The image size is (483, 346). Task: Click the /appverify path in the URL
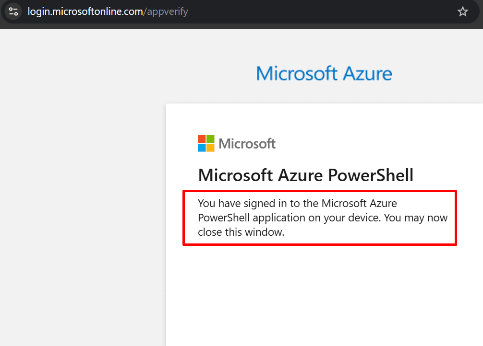coord(166,12)
